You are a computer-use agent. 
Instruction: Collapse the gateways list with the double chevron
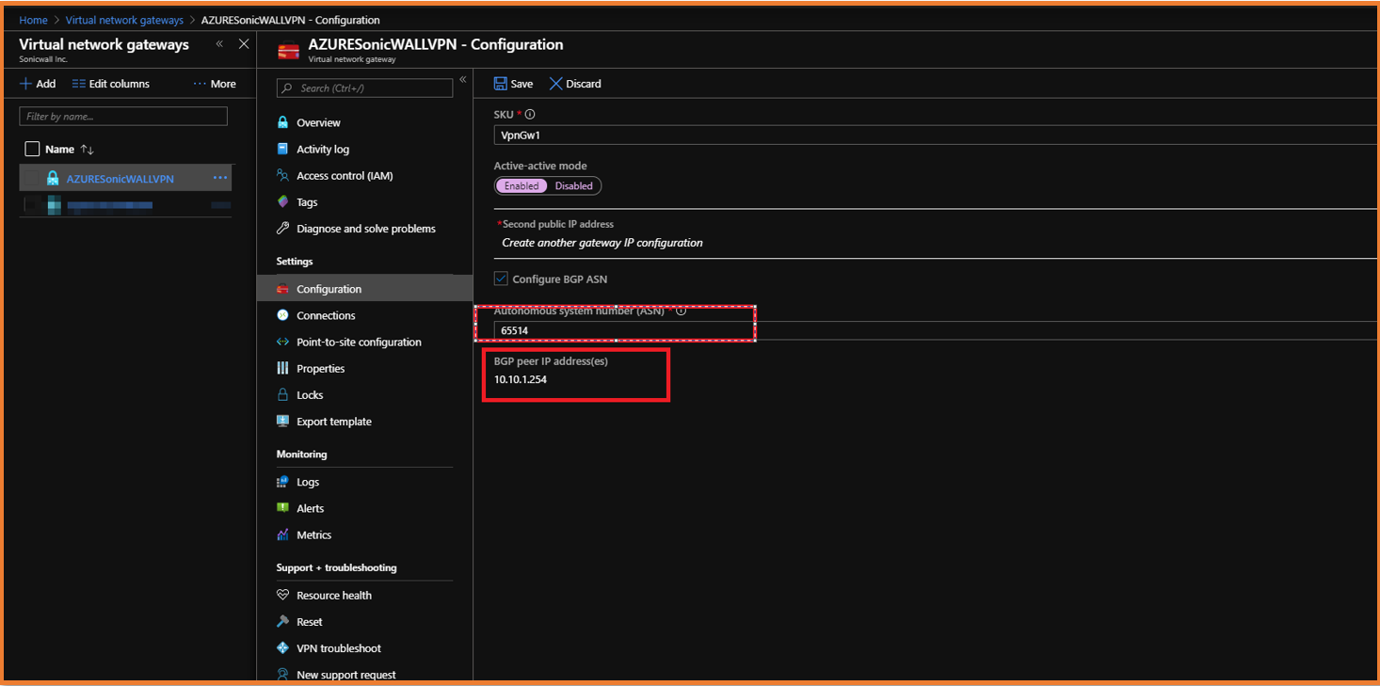(x=219, y=44)
